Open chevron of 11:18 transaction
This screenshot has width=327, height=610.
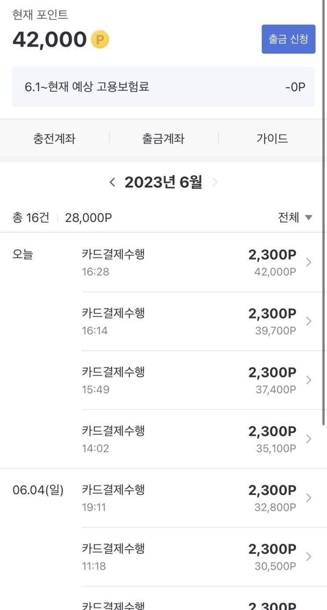click(309, 557)
